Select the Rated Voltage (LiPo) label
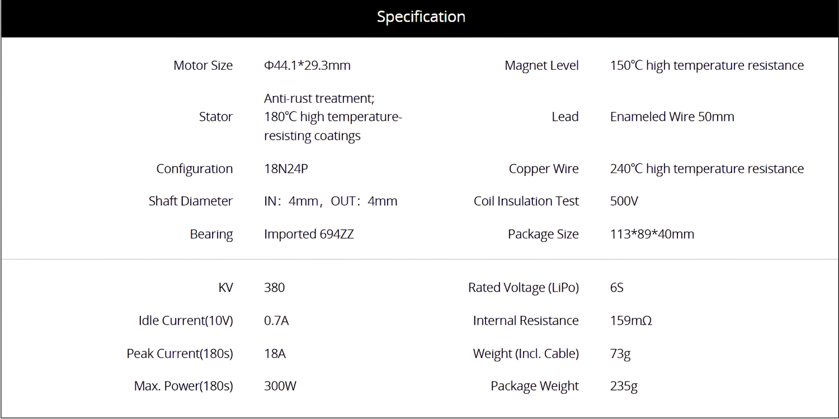Viewport: 839px width, 419px height. click(524, 288)
